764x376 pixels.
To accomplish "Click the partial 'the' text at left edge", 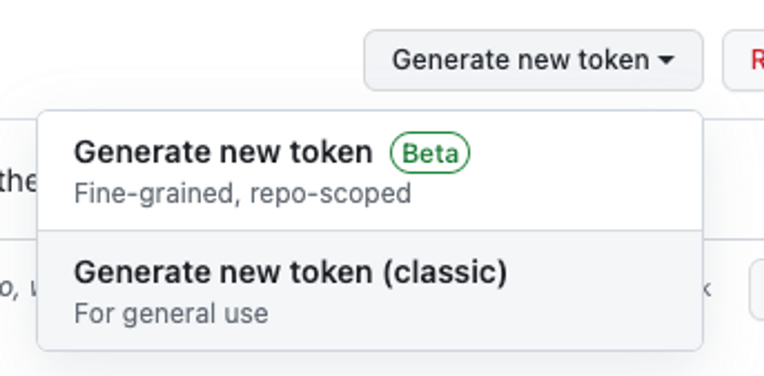I will [x=17, y=181].
